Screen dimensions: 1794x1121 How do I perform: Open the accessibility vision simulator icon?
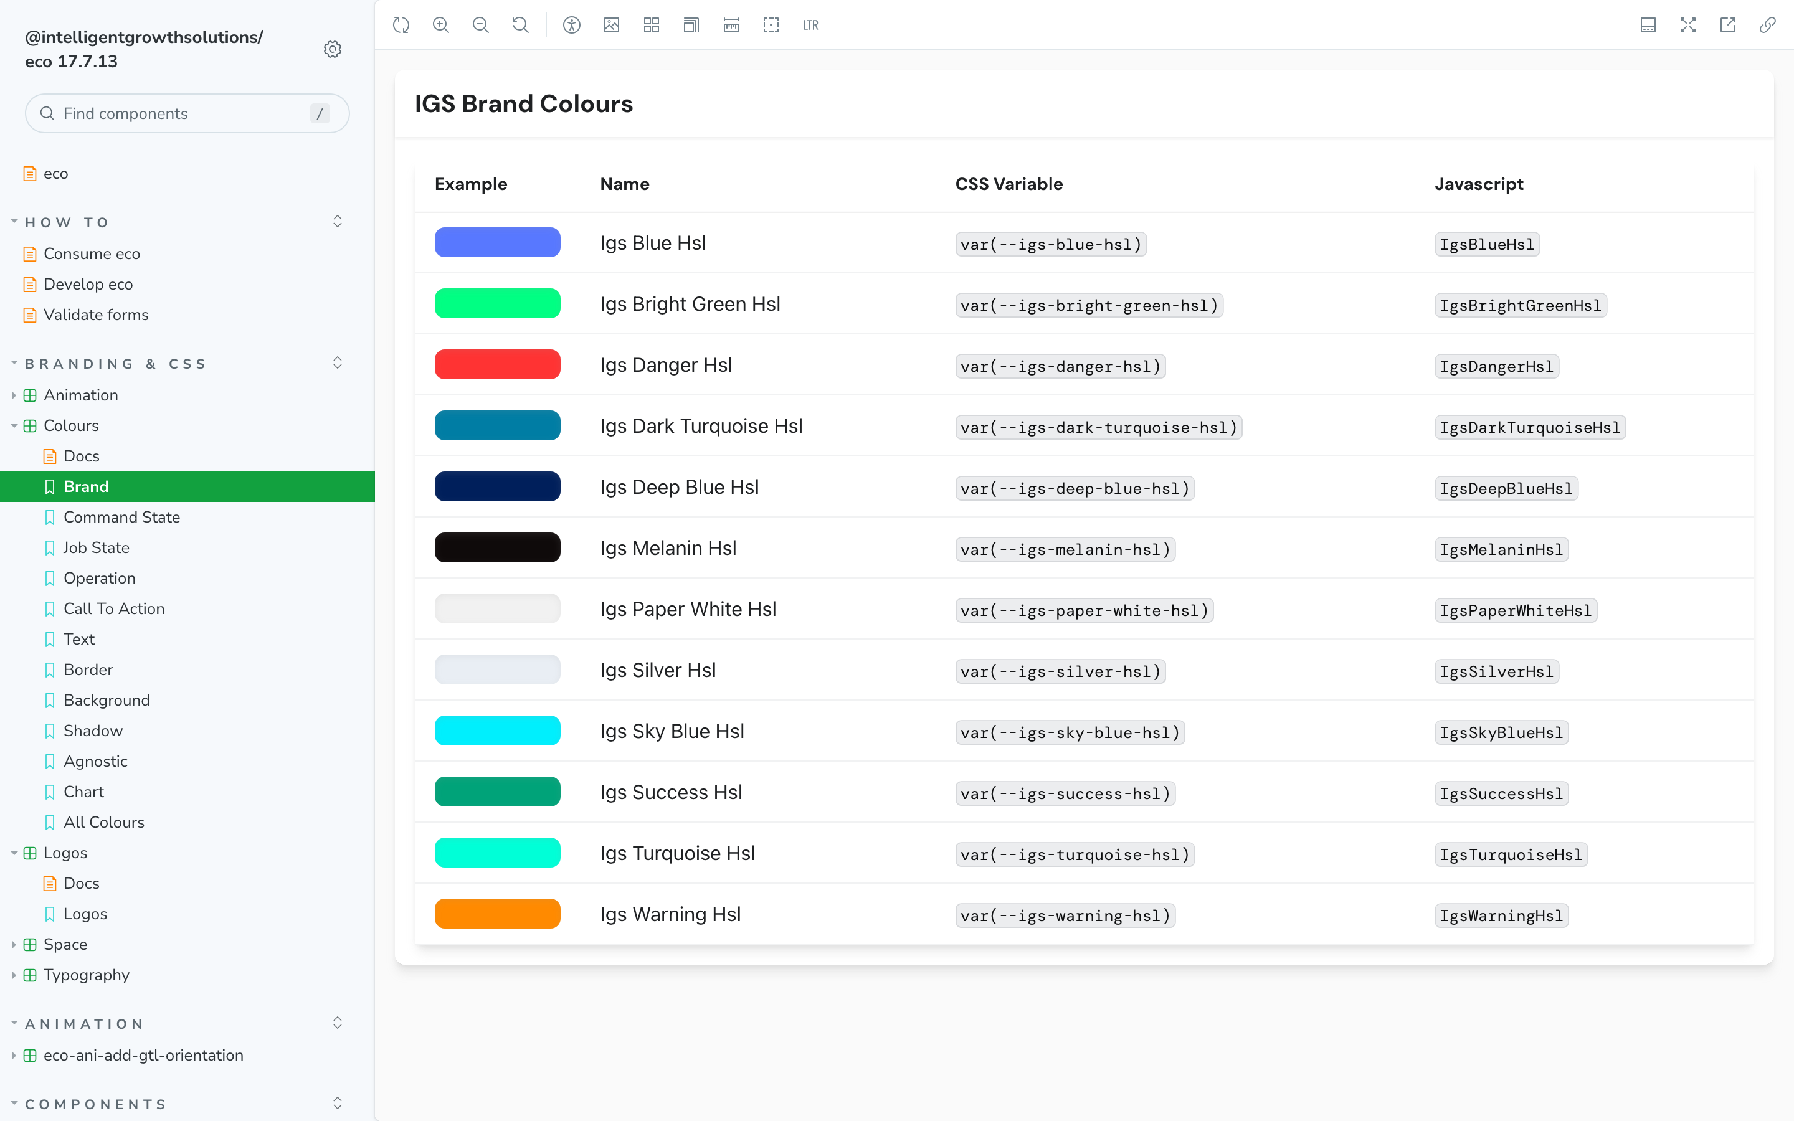pos(572,25)
